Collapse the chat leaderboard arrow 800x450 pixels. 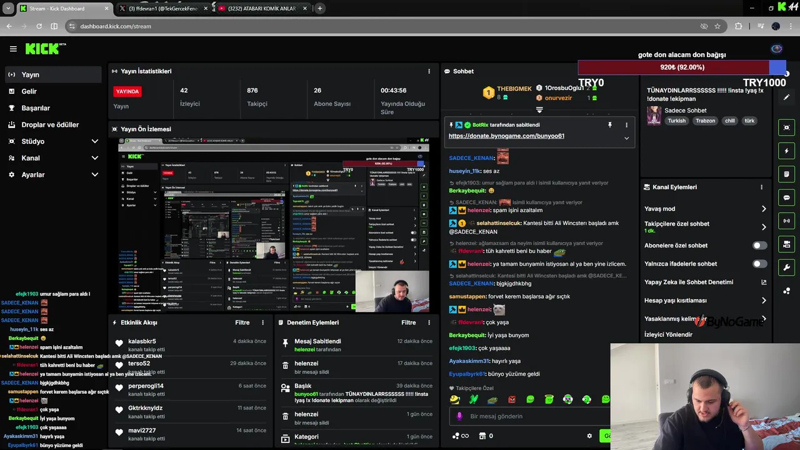539,110
